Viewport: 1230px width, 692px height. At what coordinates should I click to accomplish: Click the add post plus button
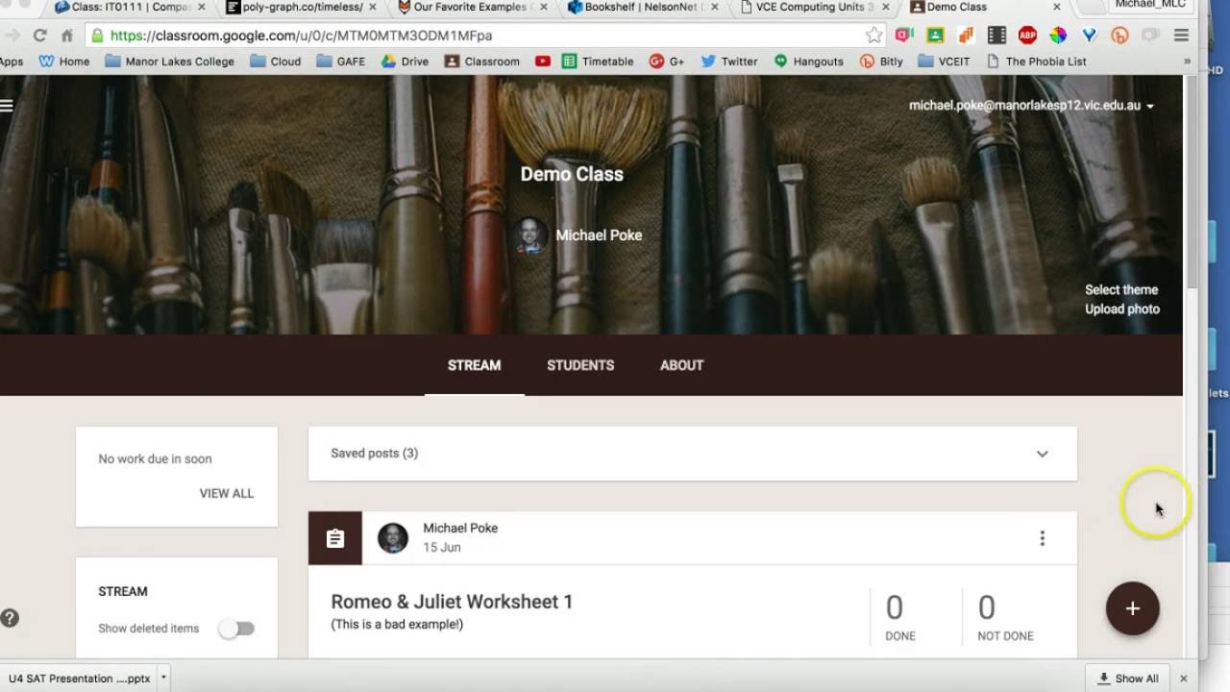pos(1132,608)
